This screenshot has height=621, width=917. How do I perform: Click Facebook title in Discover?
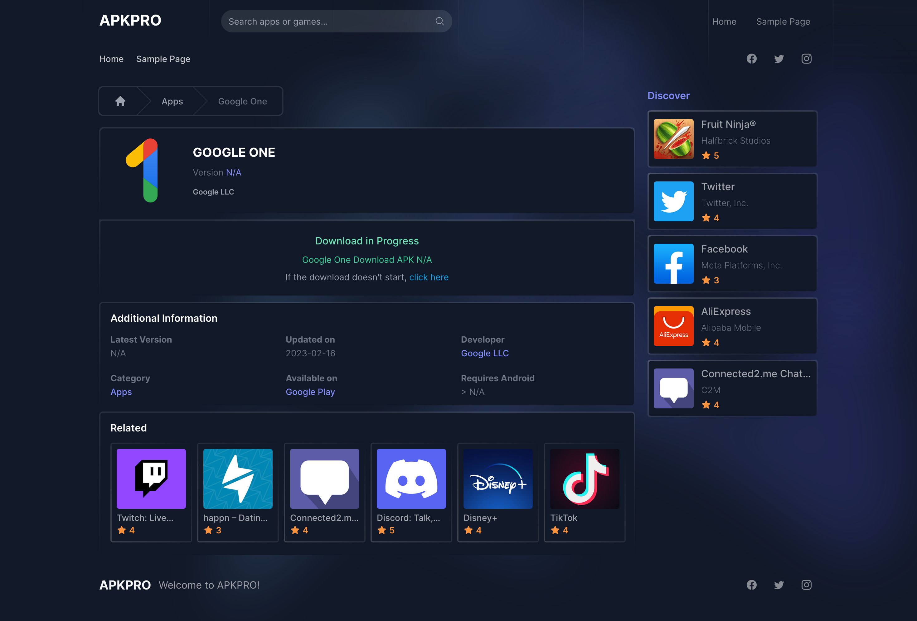tap(725, 249)
